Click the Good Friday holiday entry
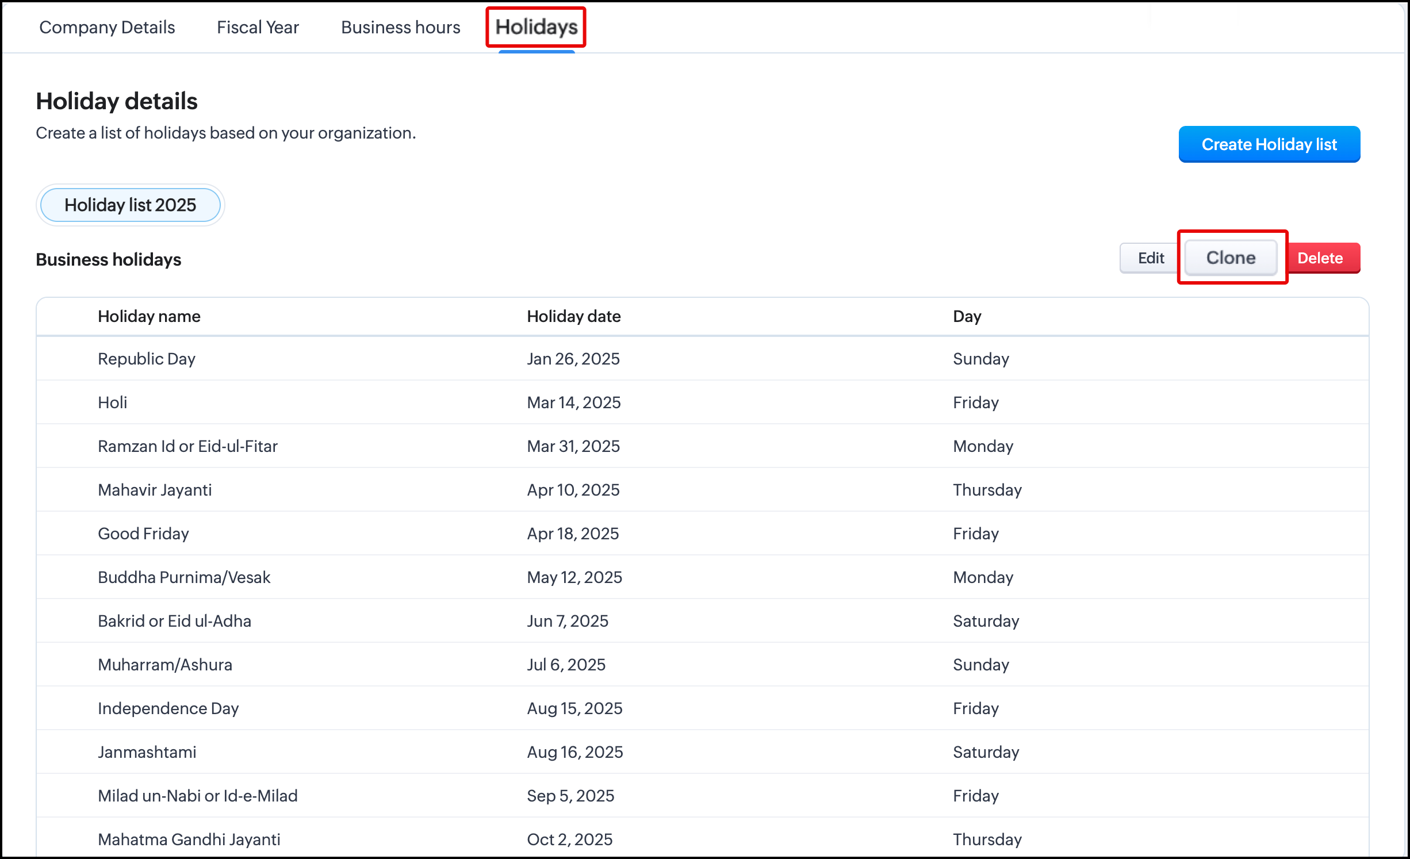The width and height of the screenshot is (1410, 859). pos(143,534)
